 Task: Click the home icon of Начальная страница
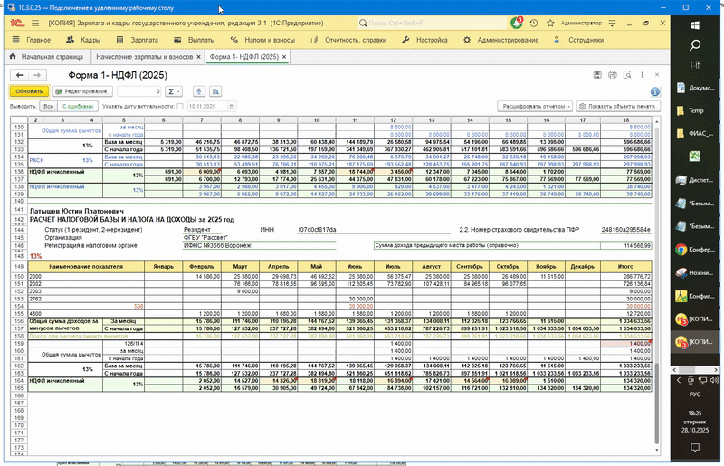click(13, 56)
